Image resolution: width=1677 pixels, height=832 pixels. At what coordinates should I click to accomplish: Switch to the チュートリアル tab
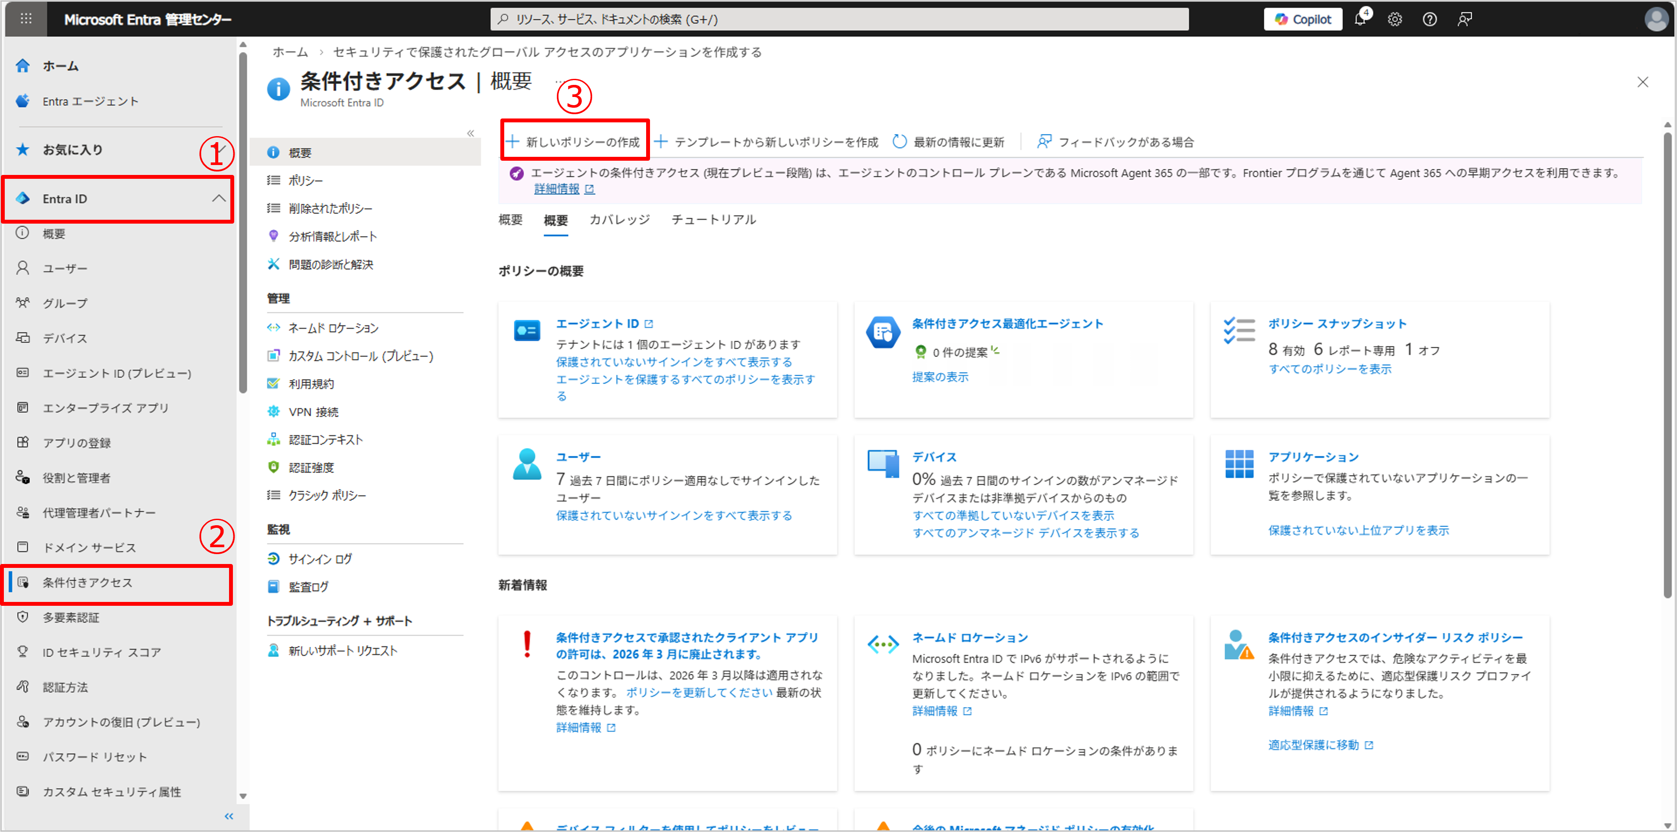[713, 220]
